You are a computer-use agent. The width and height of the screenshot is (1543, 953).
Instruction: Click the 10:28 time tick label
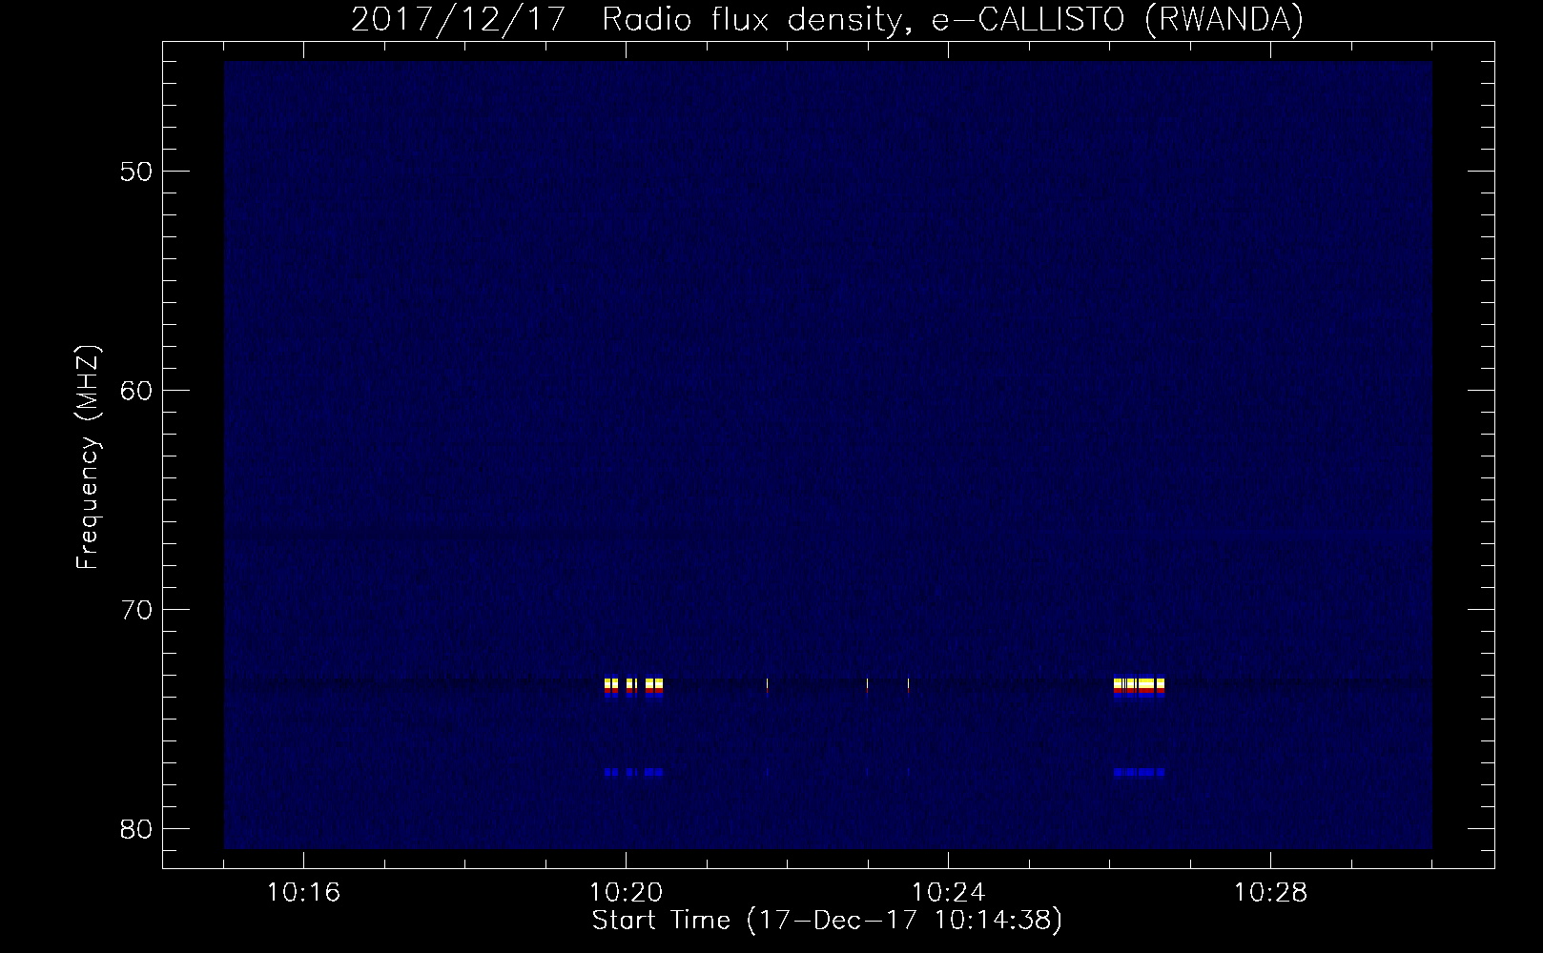(x=1270, y=893)
